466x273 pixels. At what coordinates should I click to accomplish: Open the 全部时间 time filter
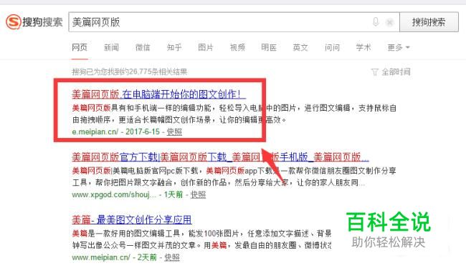tap(396, 72)
